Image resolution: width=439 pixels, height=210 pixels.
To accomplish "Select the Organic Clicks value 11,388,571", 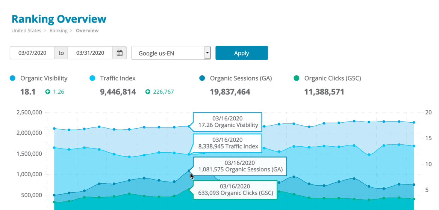I will (x=324, y=92).
